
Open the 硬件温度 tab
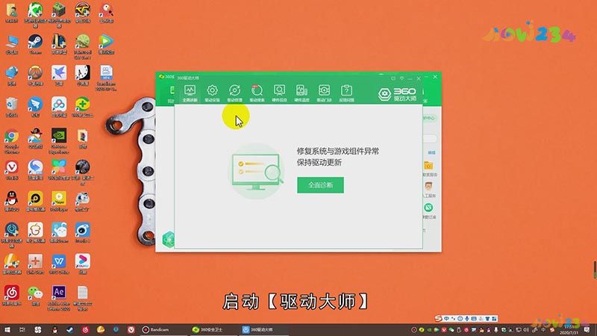pyautogui.click(x=301, y=93)
